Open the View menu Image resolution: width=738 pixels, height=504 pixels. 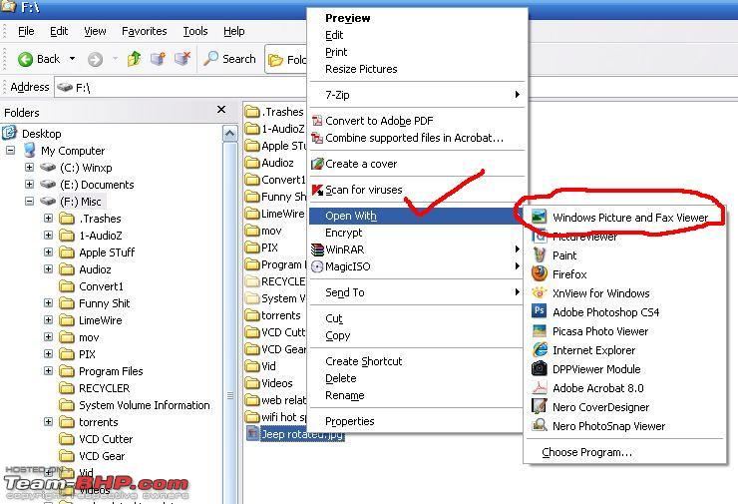click(x=95, y=31)
